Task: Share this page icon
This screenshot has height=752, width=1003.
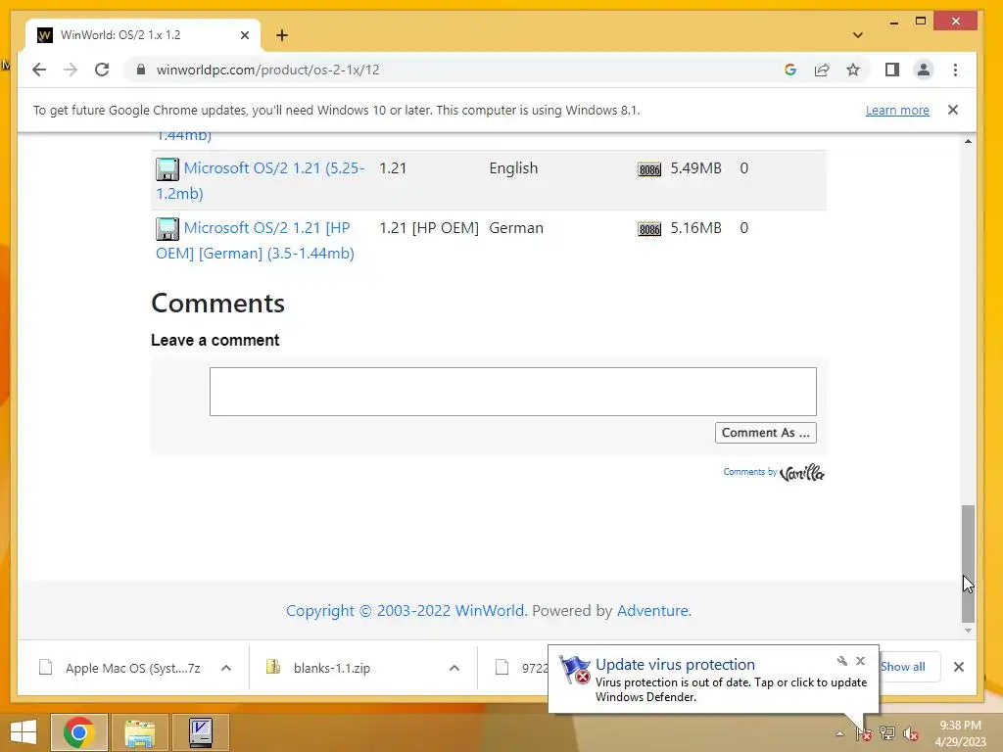Action: [822, 70]
